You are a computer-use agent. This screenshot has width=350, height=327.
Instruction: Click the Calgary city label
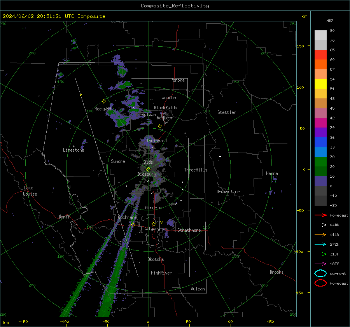pos(152,229)
